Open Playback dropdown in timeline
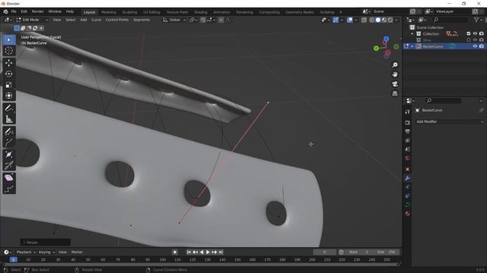 [x=26, y=252]
